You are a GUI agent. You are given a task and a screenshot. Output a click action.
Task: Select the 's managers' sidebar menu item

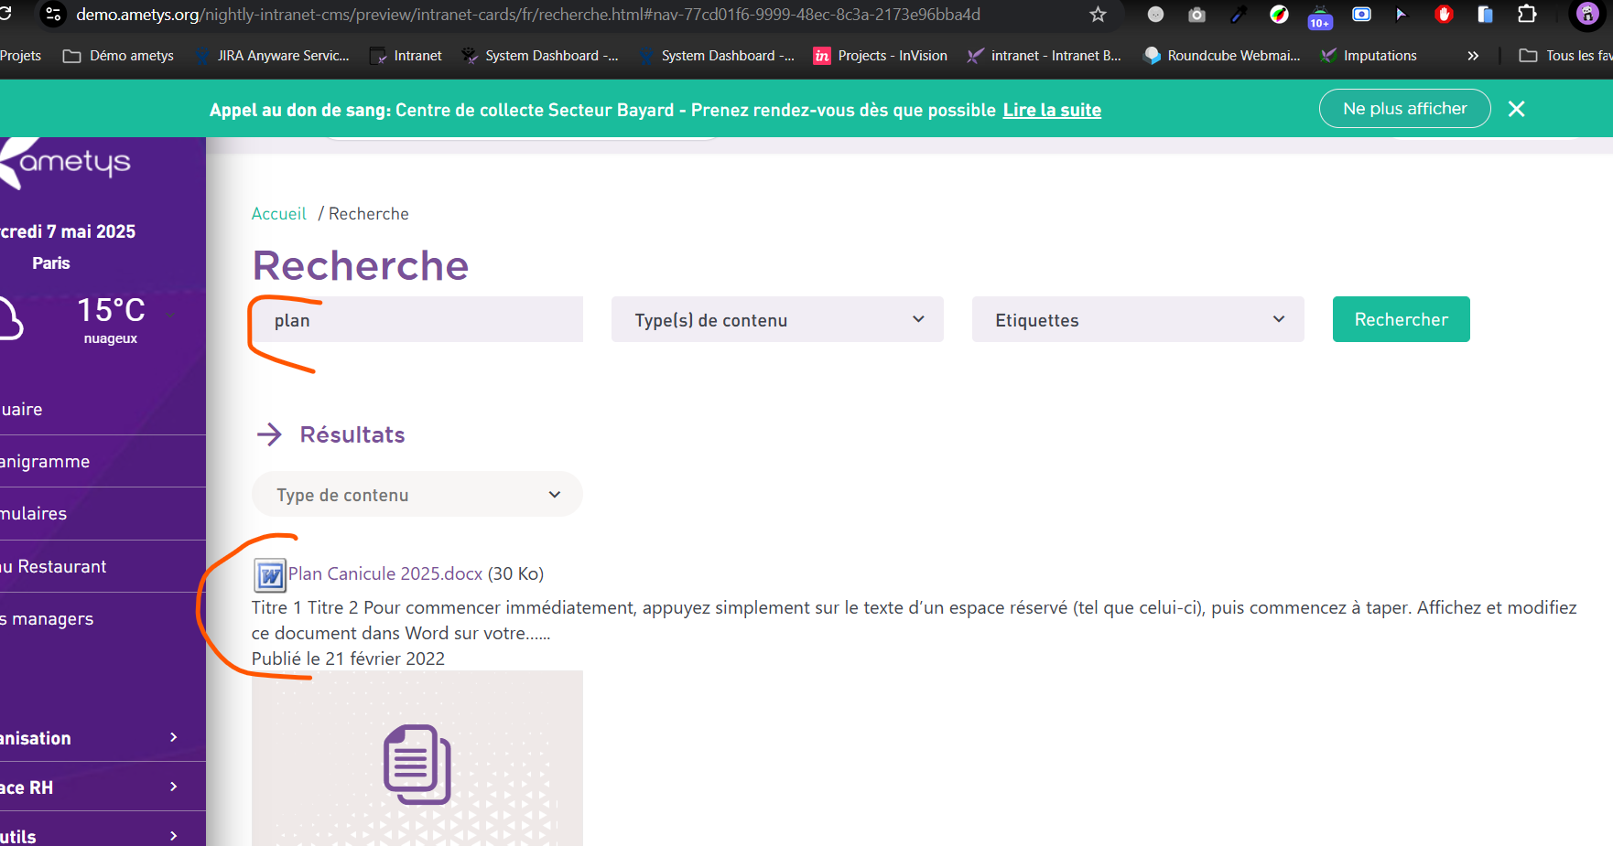(103, 618)
